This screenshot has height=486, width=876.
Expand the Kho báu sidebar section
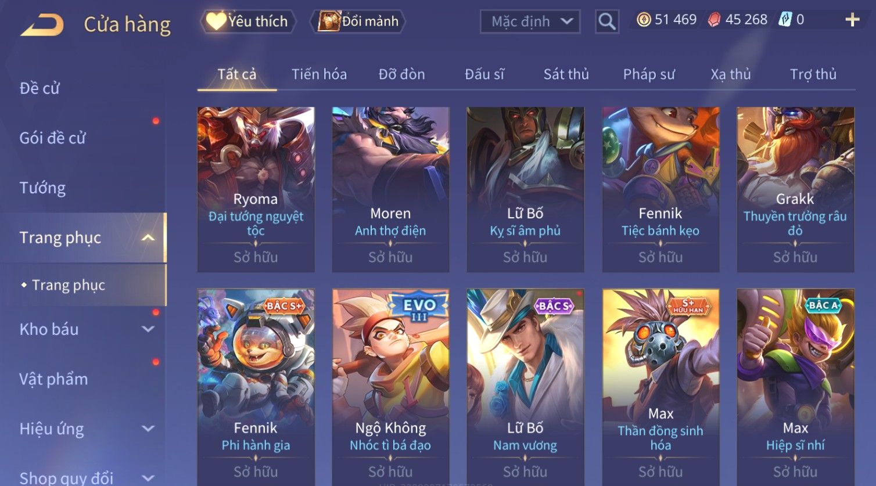tap(148, 329)
